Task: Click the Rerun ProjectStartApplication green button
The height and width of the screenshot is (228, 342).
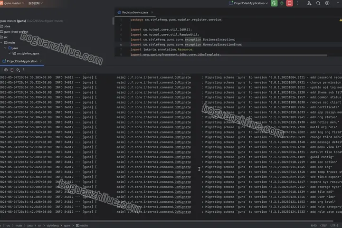Action: coord(274,3)
